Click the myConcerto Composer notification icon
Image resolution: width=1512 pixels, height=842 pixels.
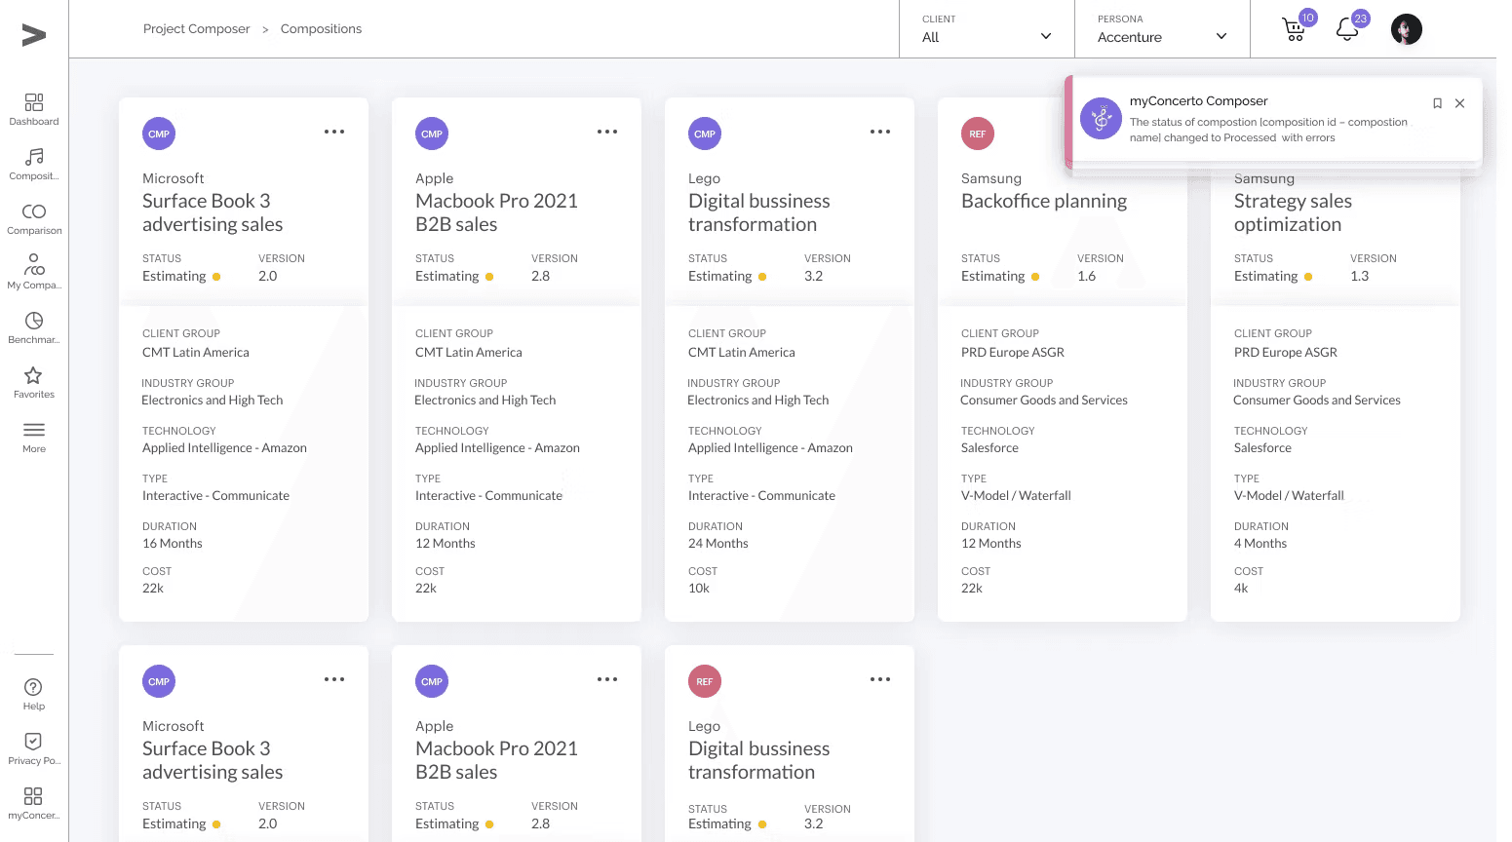point(1102,119)
